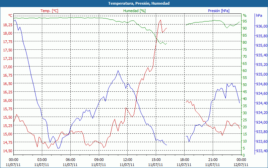Click the 933,60 pressure axis value
This screenshot has width=268, height=168.
[x=261, y=142]
